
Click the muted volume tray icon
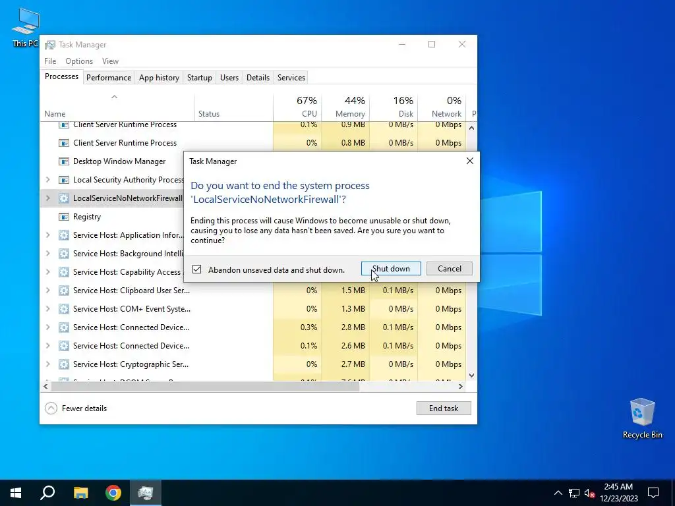(589, 493)
